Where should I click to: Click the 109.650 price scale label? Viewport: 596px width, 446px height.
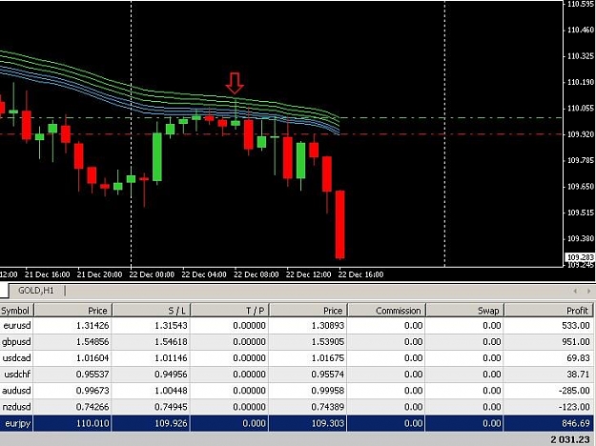[581, 186]
